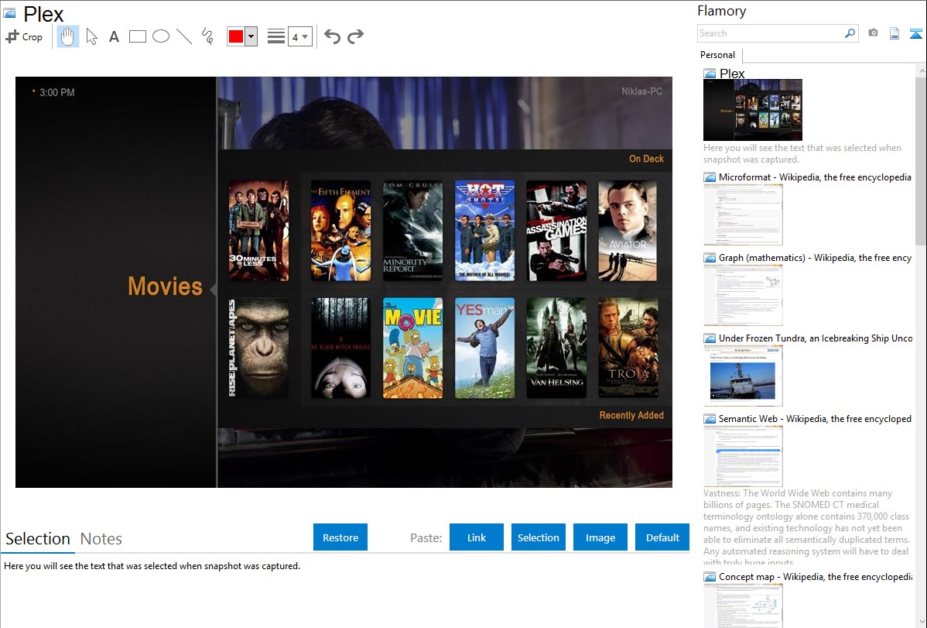Capture a snapshot with the camera icon

click(873, 33)
